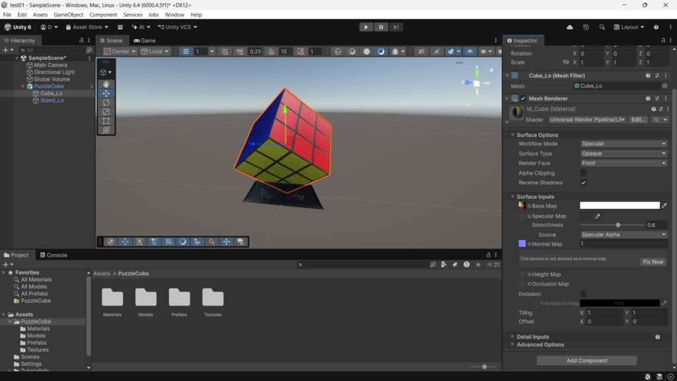This screenshot has width=677, height=381.
Task: Open Mesh field object picker
Action: 664,86
